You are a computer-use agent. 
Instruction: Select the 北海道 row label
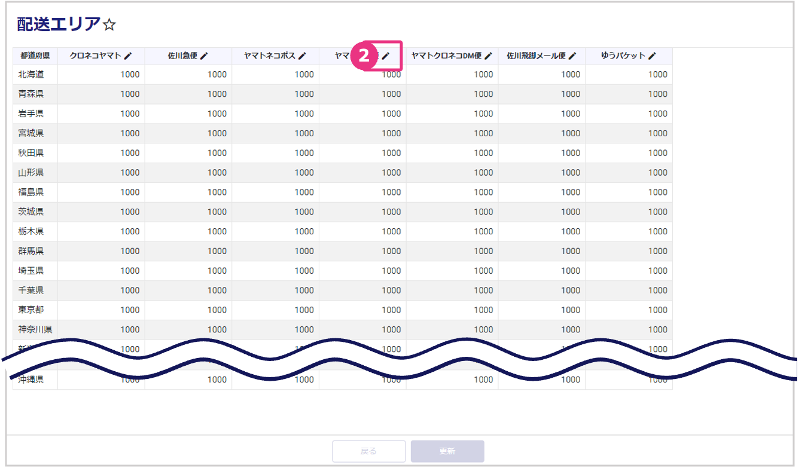[31, 75]
